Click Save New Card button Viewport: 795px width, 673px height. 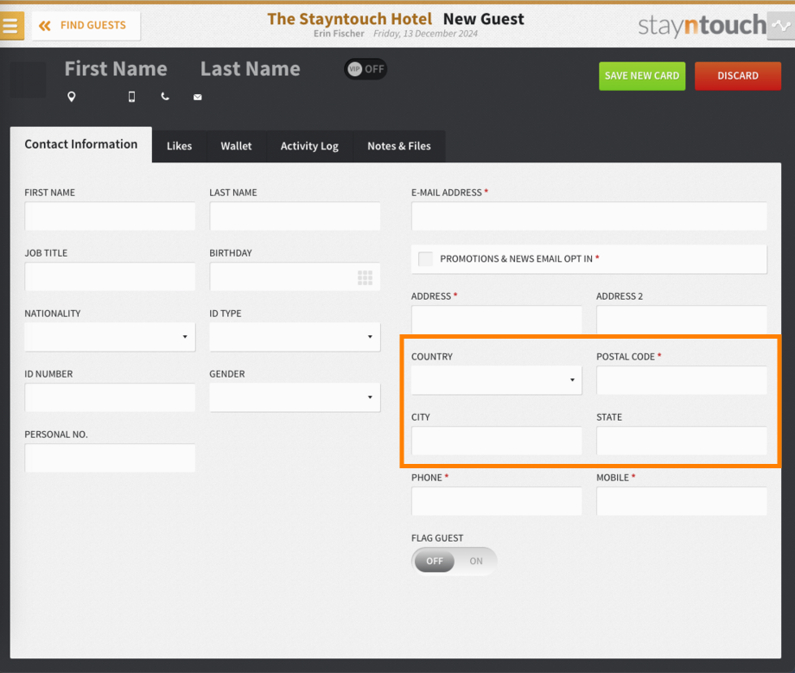tap(642, 76)
